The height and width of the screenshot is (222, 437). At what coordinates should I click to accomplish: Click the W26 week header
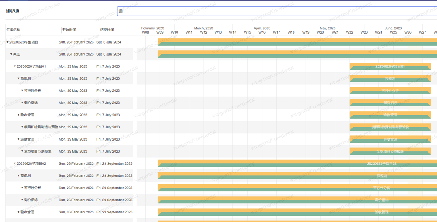[408, 32]
